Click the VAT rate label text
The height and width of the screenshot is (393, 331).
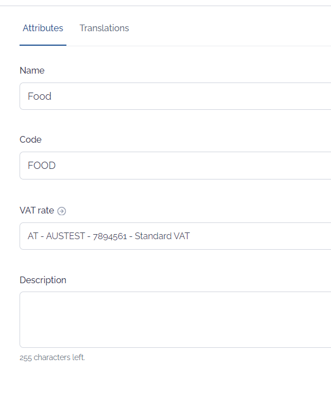click(x=37, y=210)
